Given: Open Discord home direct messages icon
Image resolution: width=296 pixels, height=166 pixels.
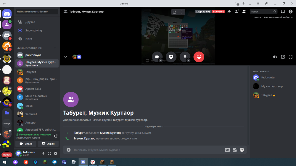Looking at the screenshot, I should [7, 14].
